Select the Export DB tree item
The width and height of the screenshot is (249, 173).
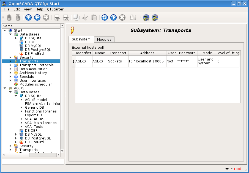pos(33,115)
